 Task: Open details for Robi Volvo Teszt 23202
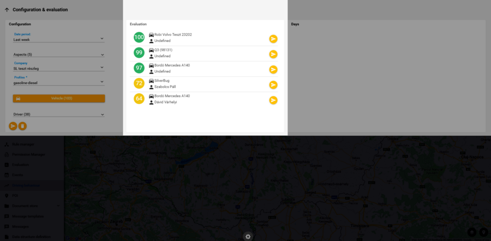tap(273, 39)
